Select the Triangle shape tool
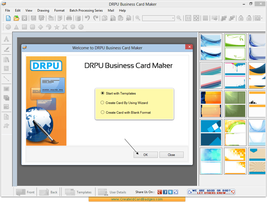Screen dimensions: 267x202 (x=16, y=27)
